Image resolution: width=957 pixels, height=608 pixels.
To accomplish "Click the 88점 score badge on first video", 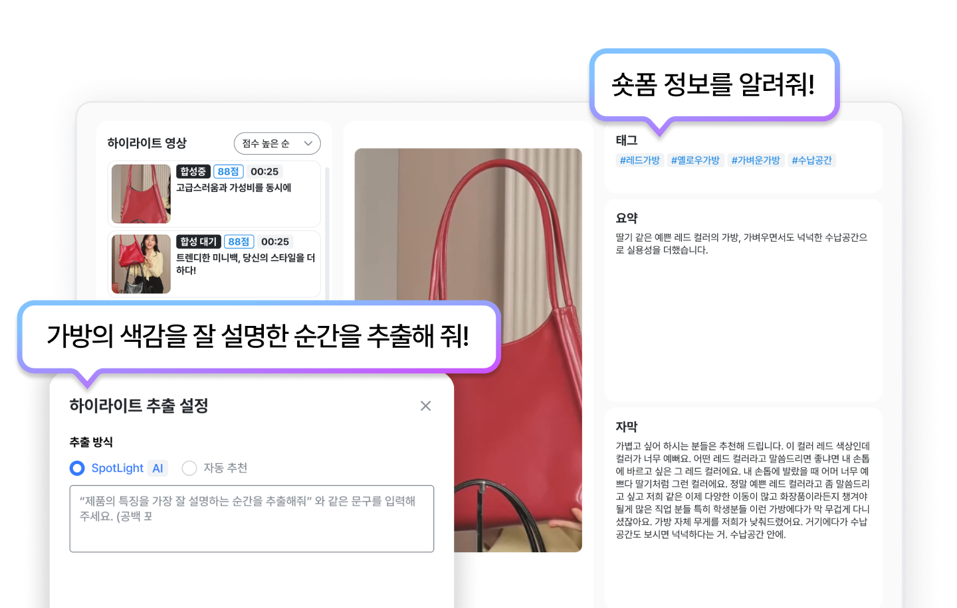I will (x=227, y=171).
